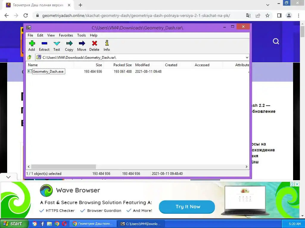Click the scroll left arrow in 7-Zip list
Image resolution: width=305 pixels, height=228 pixels.
(29, 167)
